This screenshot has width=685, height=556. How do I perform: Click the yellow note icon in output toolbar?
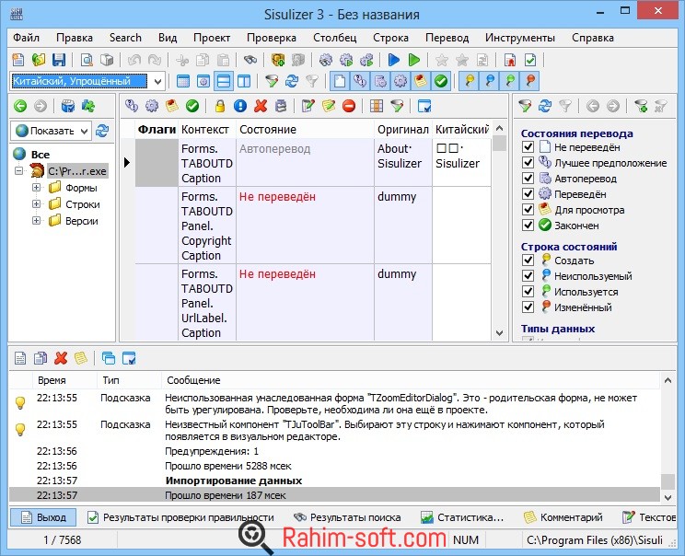pos(81,358)
